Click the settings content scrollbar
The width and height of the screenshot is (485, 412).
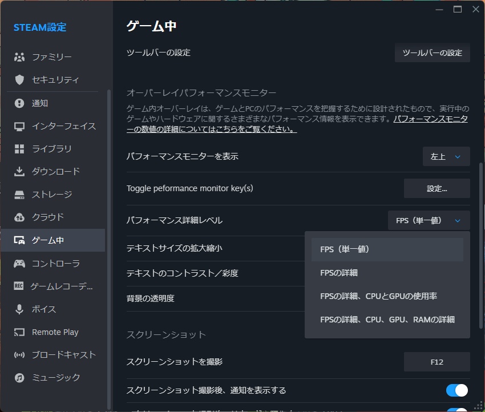480,245
